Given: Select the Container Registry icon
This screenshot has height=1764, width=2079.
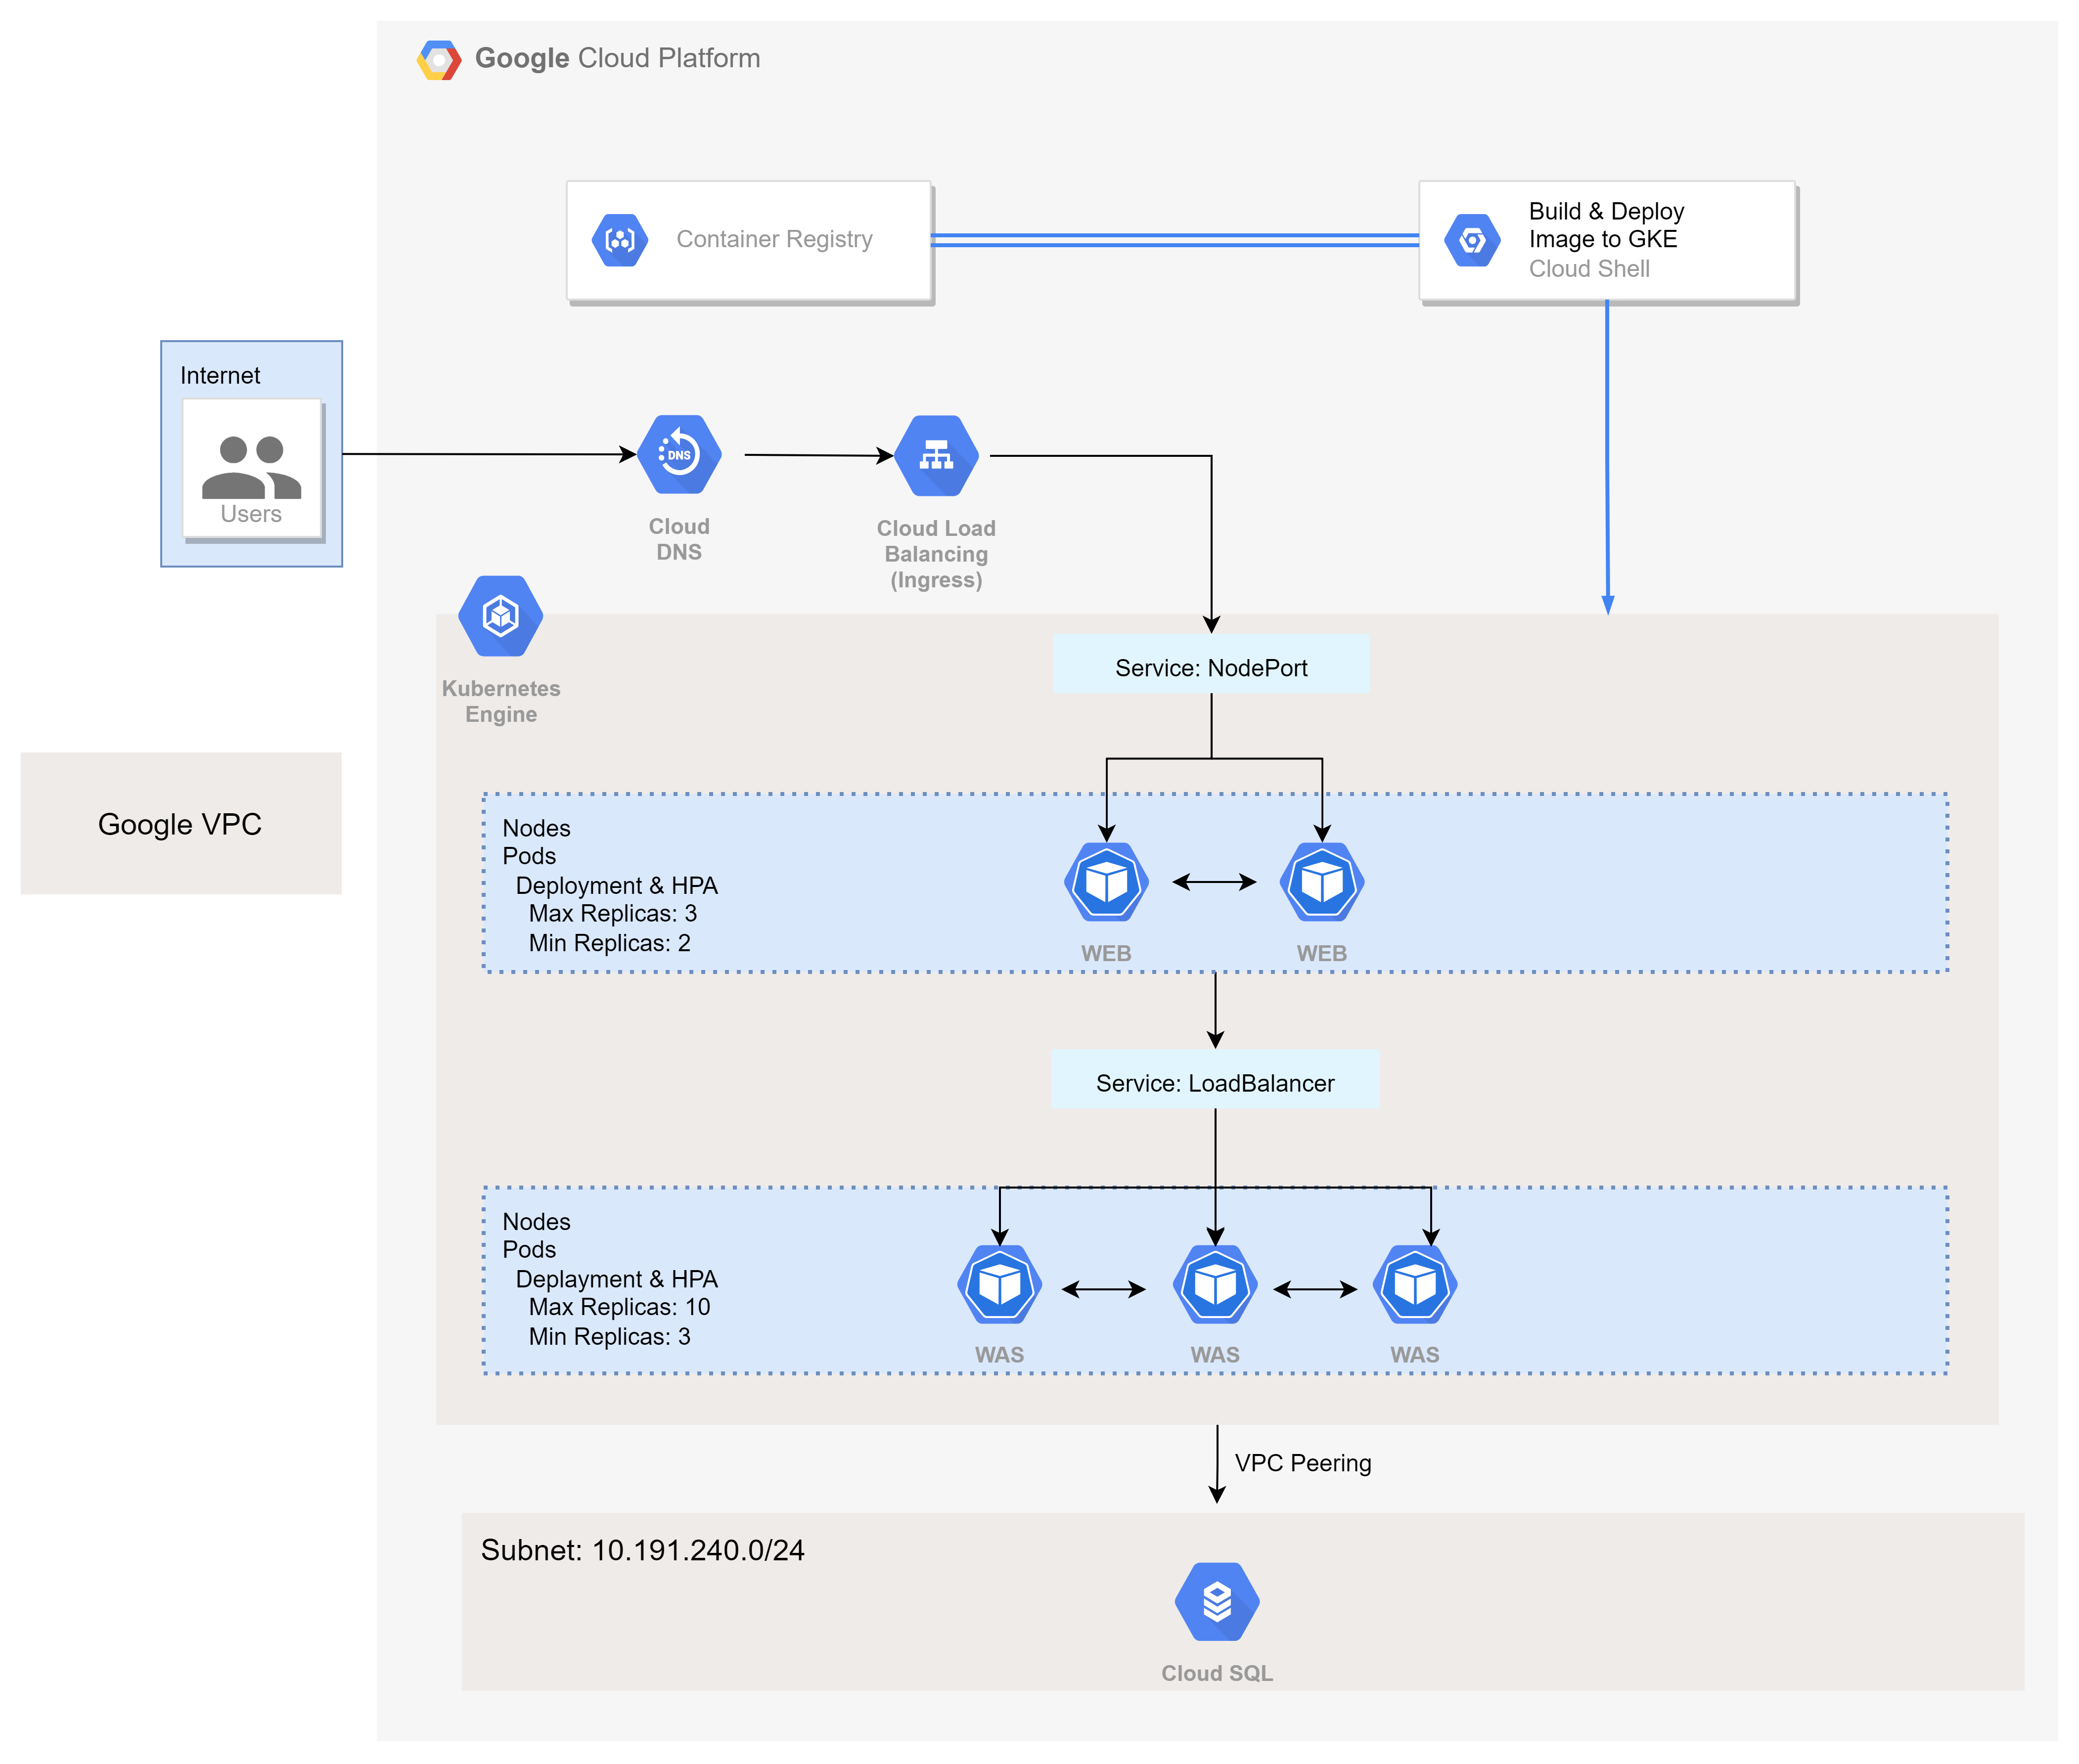Looking at the screenshot, I should [x=620, y=240].
